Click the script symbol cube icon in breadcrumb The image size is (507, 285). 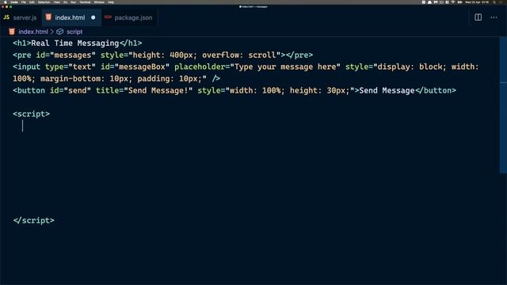(60, 32)
